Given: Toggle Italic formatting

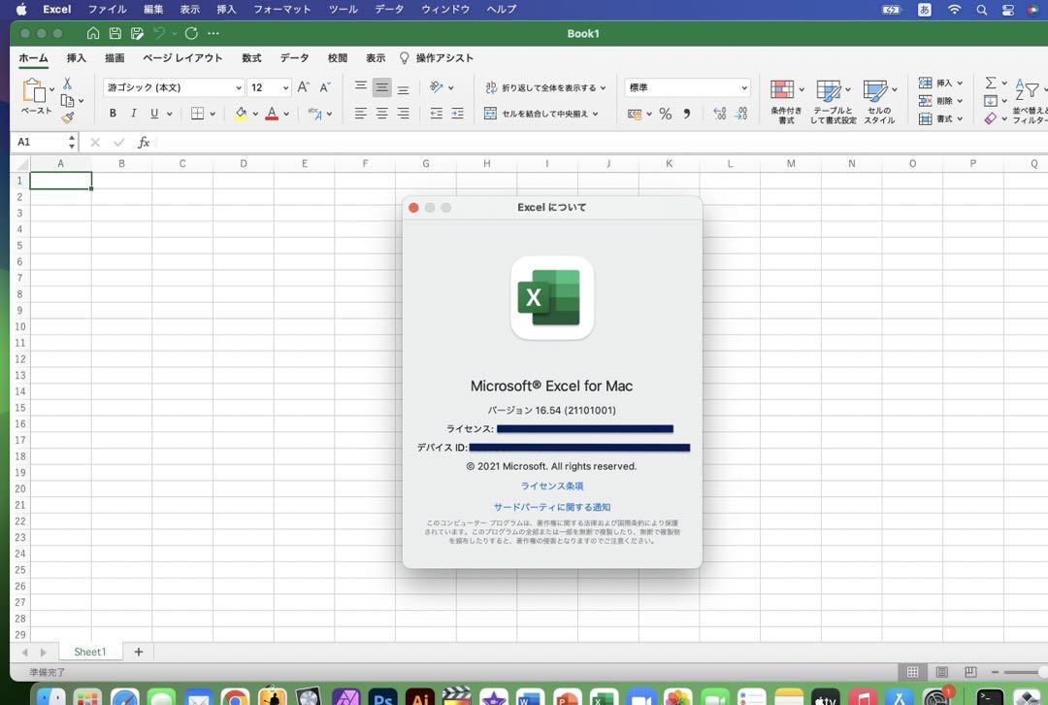Looking at the screenshot, I should 134,113.
